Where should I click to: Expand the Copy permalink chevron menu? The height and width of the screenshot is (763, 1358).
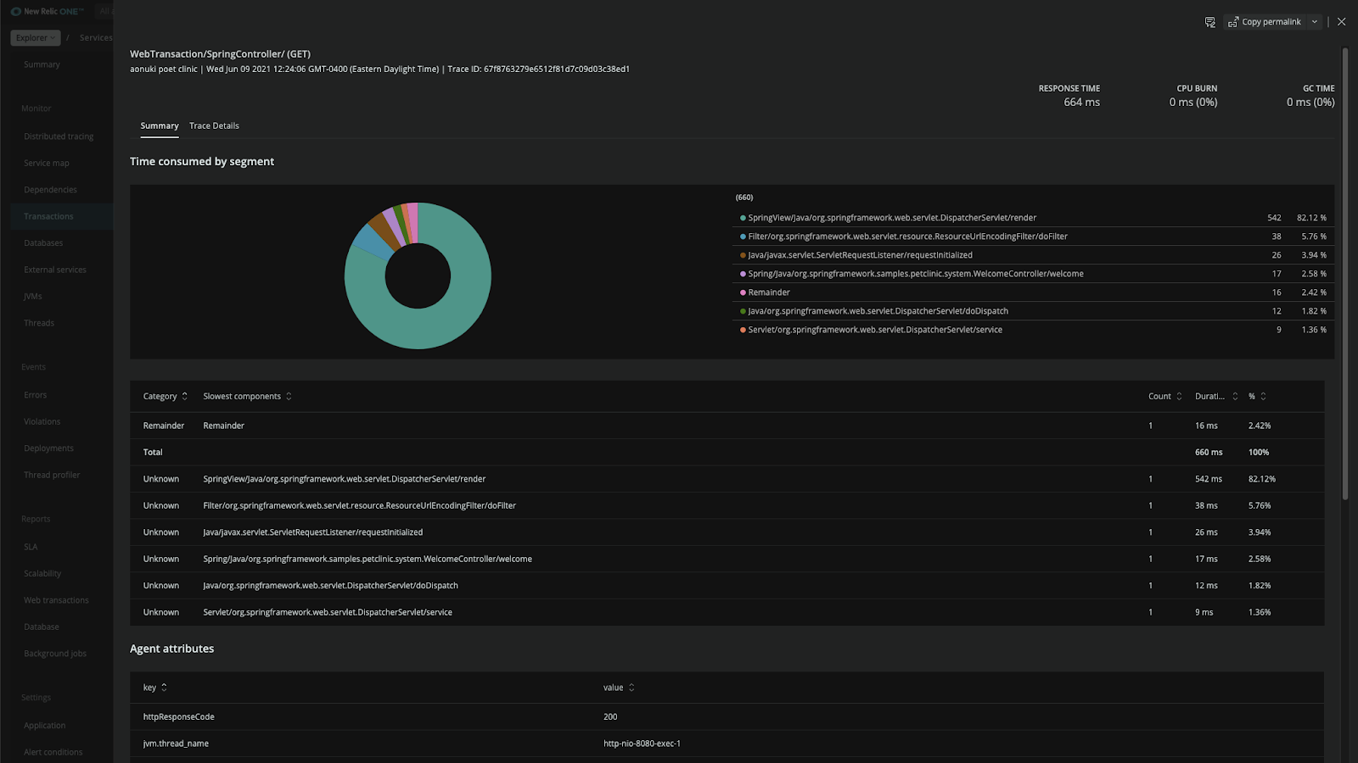click(1314, 22)
